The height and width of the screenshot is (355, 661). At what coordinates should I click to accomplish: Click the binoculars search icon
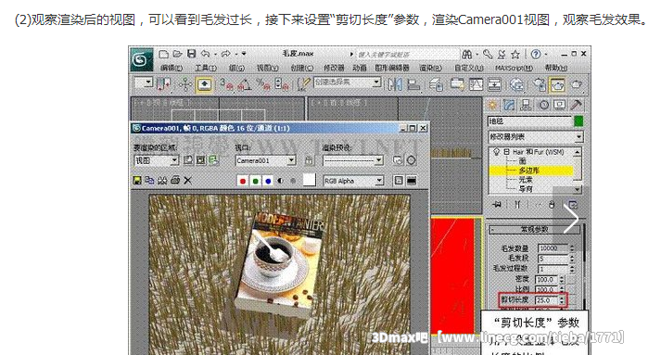(466, 55)
